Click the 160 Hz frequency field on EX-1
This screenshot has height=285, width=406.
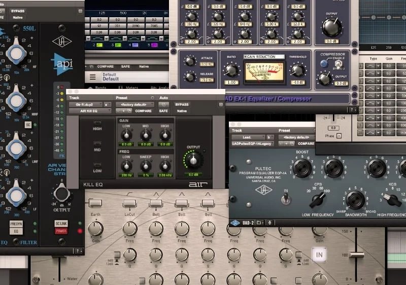(192, 24)
